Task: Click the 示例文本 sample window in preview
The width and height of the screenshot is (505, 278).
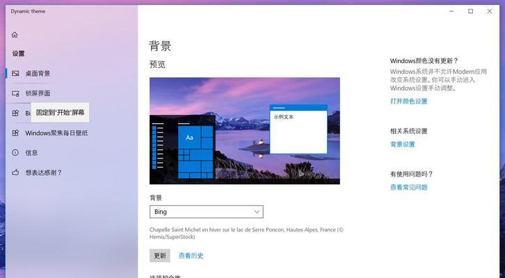Action: [298, 129]
